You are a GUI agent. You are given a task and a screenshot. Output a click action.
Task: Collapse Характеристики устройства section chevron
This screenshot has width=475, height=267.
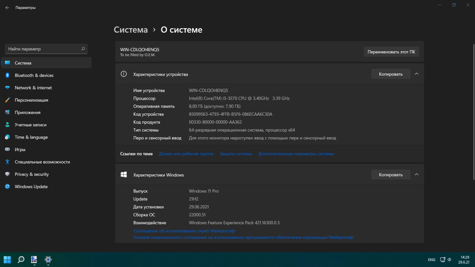tap(416, 74)
